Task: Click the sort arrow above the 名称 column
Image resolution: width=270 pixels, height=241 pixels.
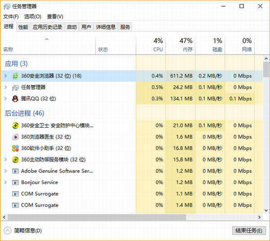Action: click(47, 39)
